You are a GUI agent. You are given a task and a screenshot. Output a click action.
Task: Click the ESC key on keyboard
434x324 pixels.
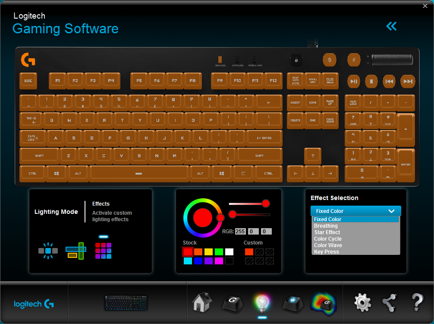(x=28, y=81)
